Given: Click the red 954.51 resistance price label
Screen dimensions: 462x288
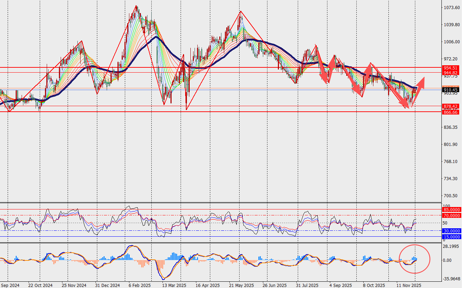Looking at the screenshot, I should pos(450,68).
